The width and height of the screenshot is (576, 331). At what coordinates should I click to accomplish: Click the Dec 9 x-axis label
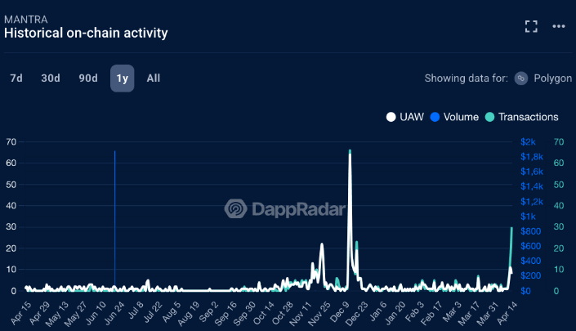tap(339, 312)
